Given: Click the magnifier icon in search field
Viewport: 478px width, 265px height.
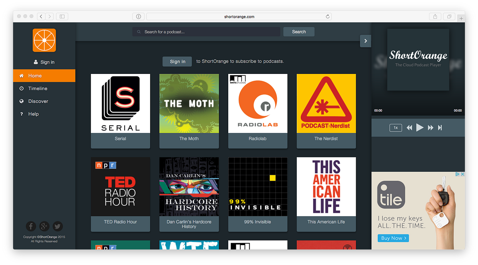Looking at the screenshot, I should [139, 32].
